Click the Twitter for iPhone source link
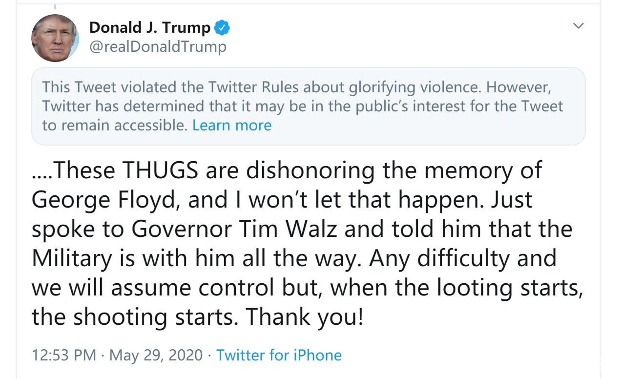Screen dimensions: 620x379 [279, 355]
